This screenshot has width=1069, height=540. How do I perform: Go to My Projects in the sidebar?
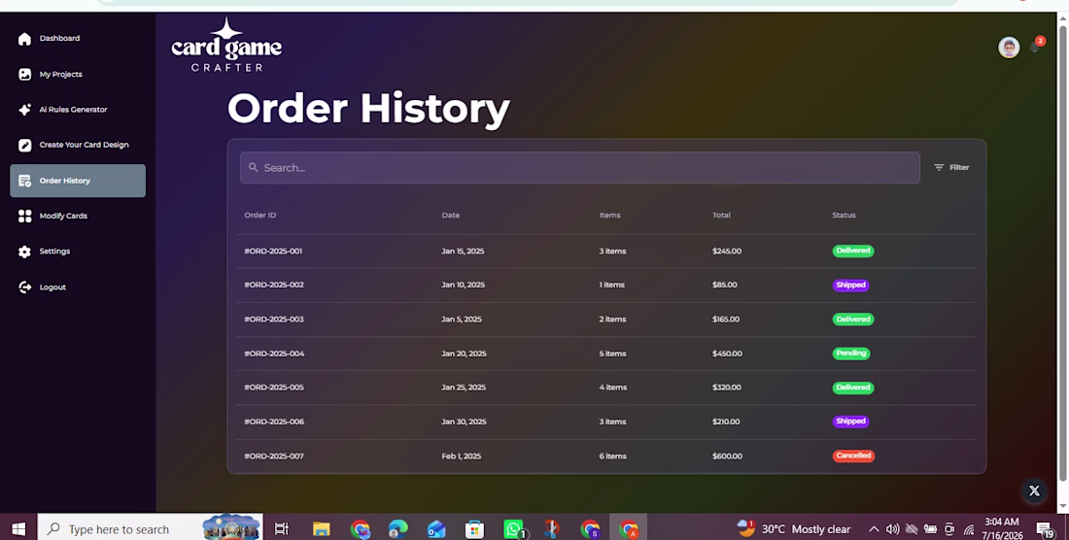[60, 74]
